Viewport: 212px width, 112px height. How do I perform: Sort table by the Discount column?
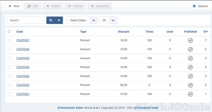tap(123, 32)
